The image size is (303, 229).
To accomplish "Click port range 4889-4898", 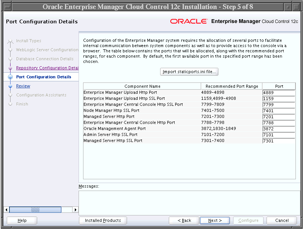I will coord(212,93).
